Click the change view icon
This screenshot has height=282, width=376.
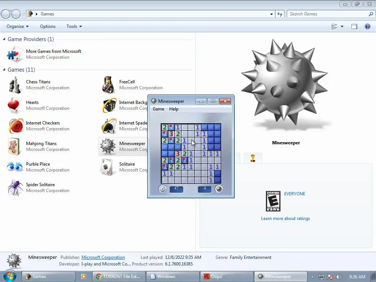(x=334, y=26)
